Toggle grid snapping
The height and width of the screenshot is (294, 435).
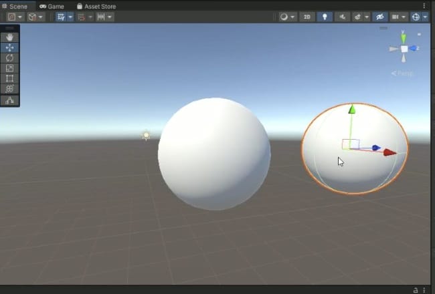81,17
